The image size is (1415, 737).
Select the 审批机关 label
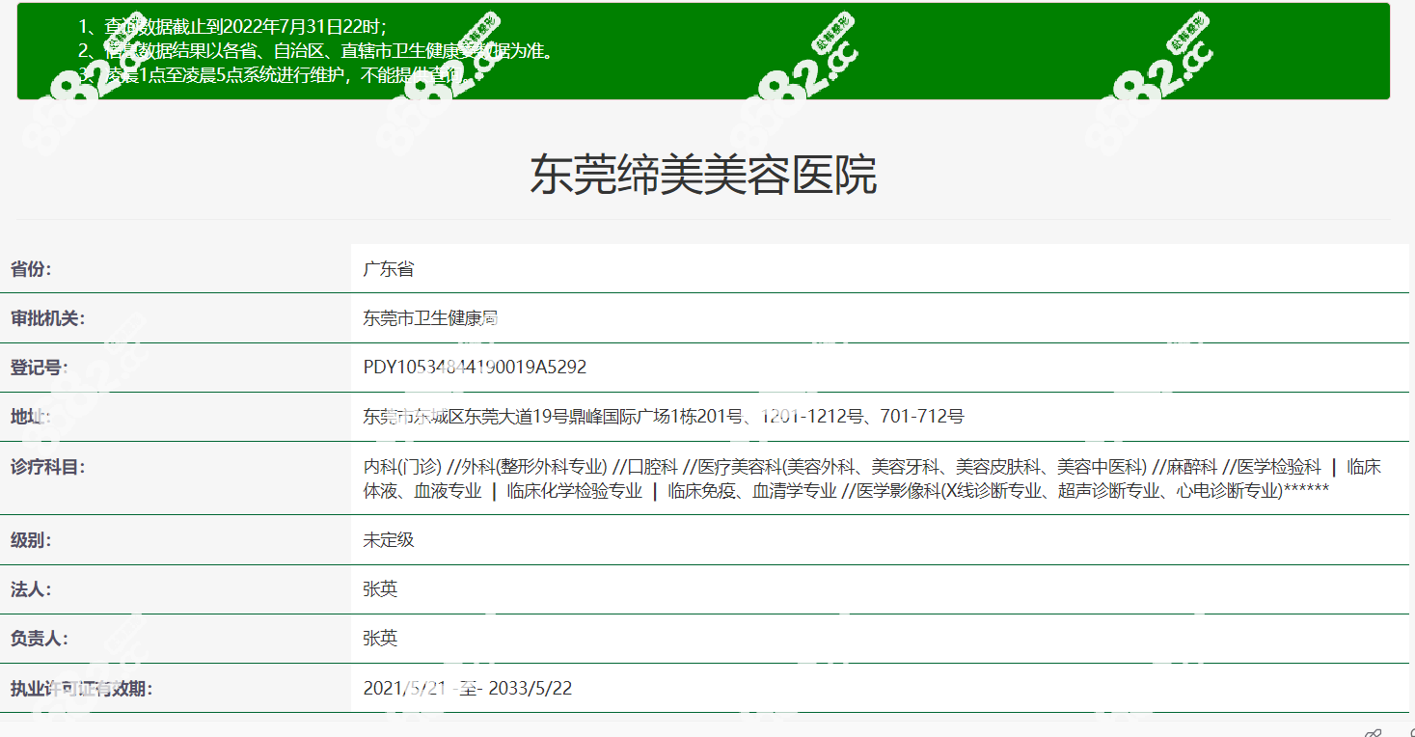pyautogui.click(x=47, y=318)
